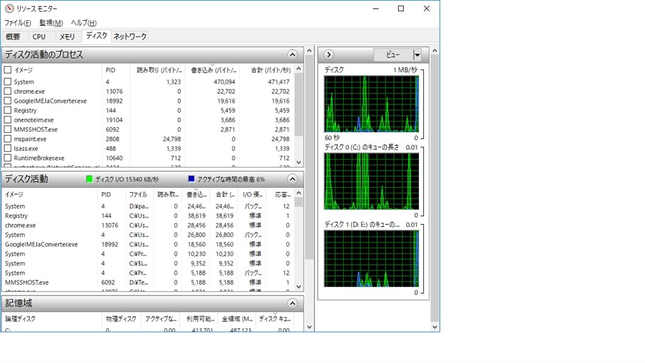
Task: Toggle the select-all イメージ header checkbox
Action: point(8,69)
